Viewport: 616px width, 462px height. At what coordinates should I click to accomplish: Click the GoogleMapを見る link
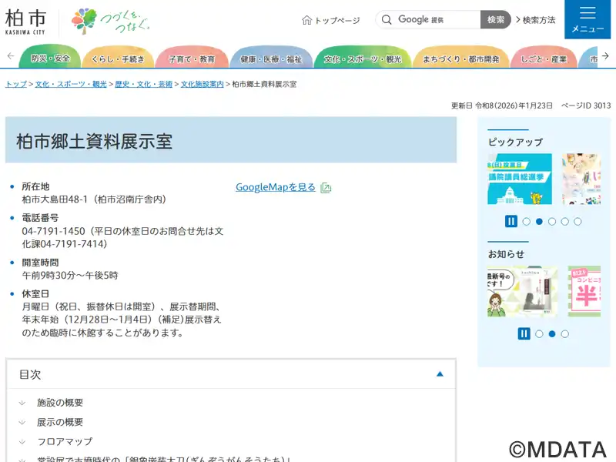[276, 187]
